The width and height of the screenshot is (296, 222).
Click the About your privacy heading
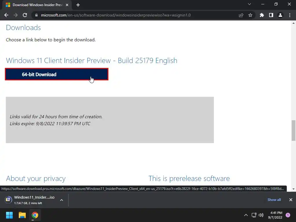pos(36,178)
